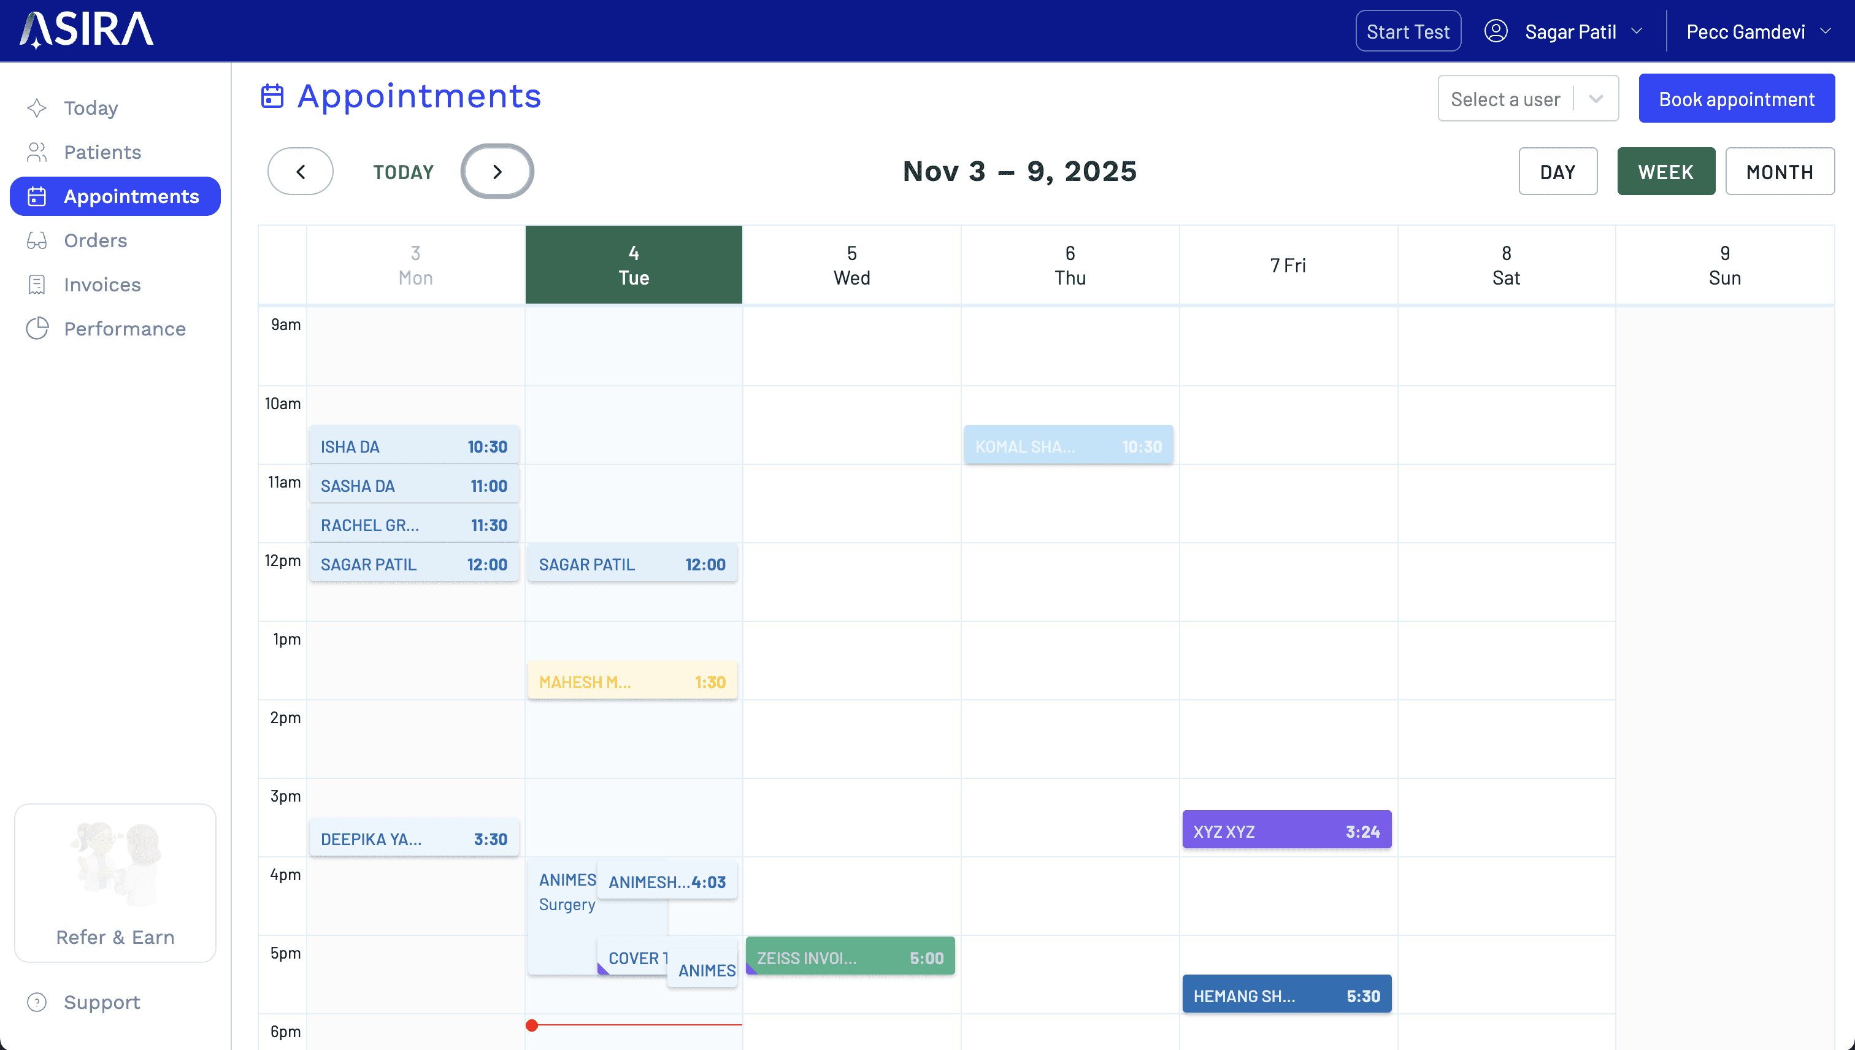Go to previous week with left arrow
The width and height of the screenshot is (1855, 1050).
tap(300, 172)
